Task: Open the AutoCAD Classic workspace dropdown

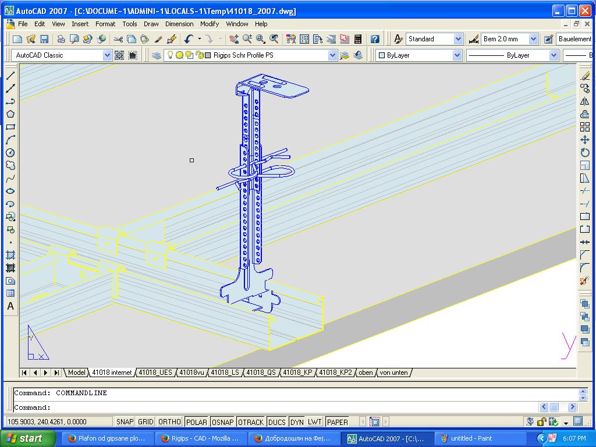Action: point(107,55)
